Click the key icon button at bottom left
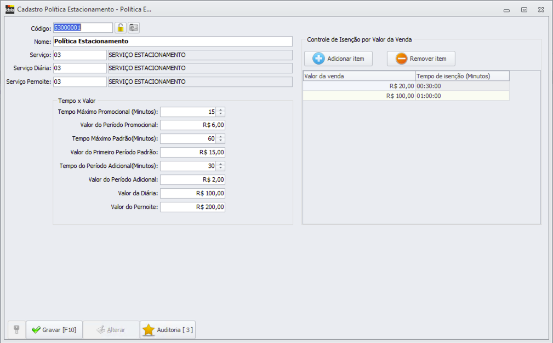 (x=16, y=330)
